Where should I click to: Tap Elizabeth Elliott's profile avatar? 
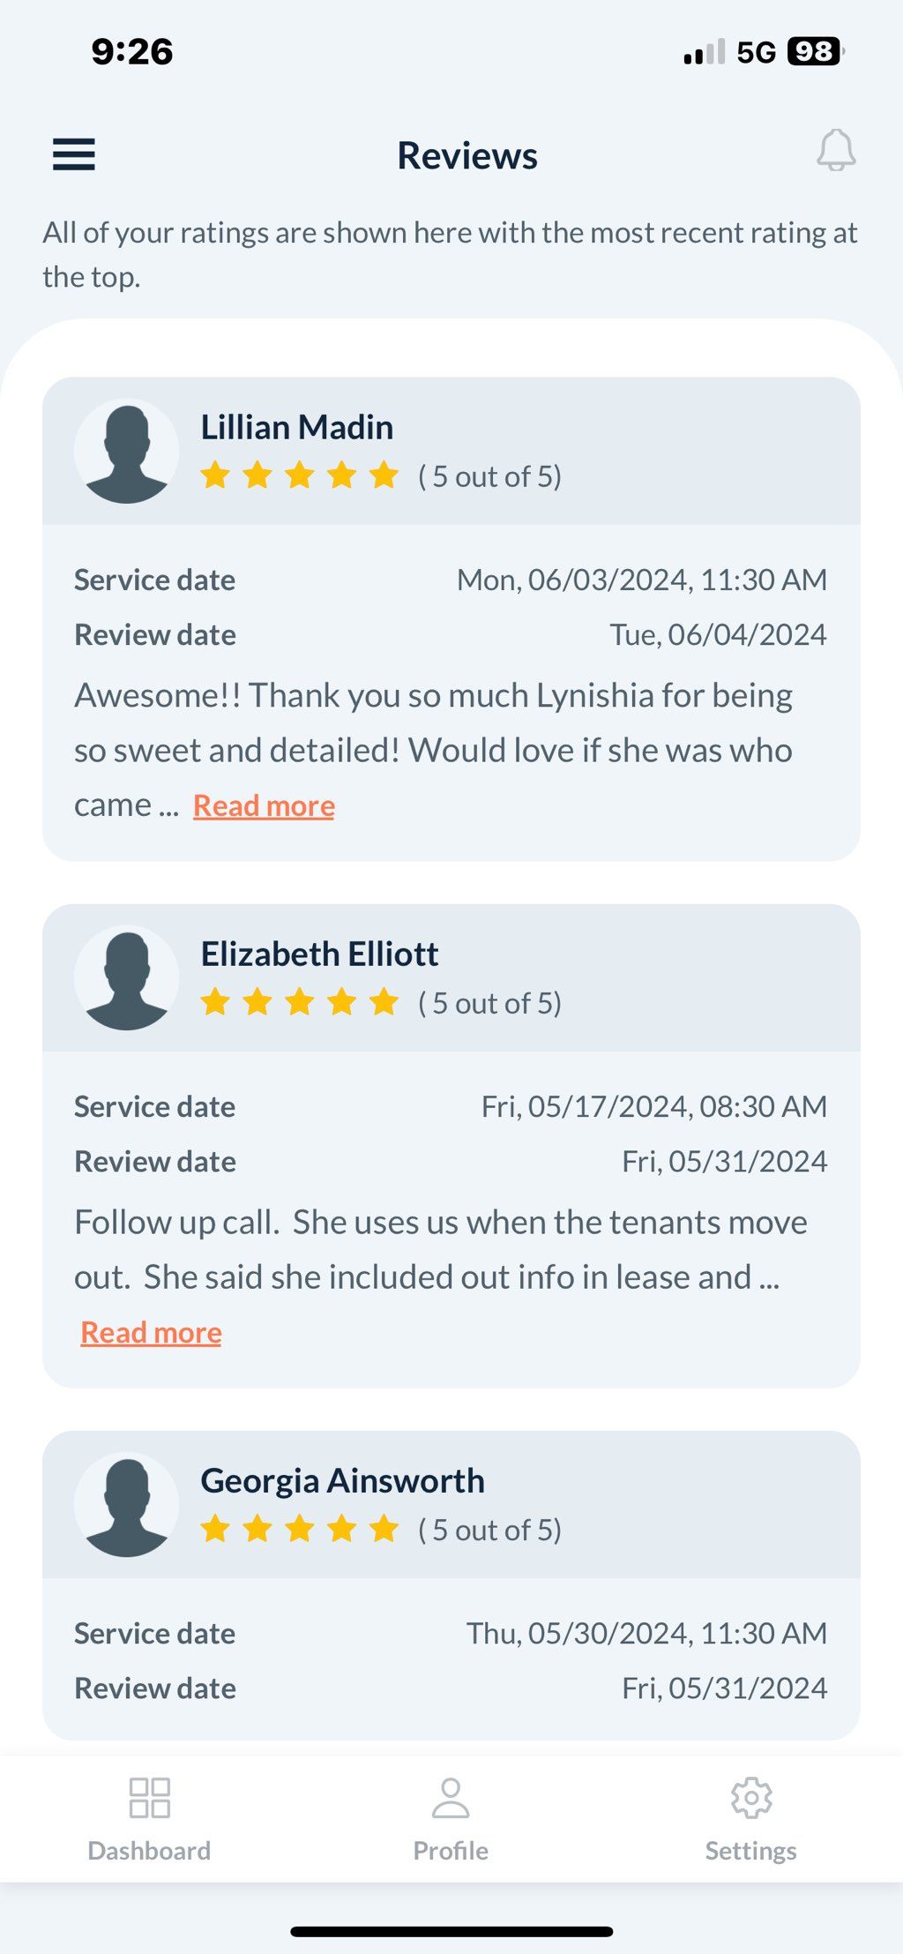(x=127, y=978)
